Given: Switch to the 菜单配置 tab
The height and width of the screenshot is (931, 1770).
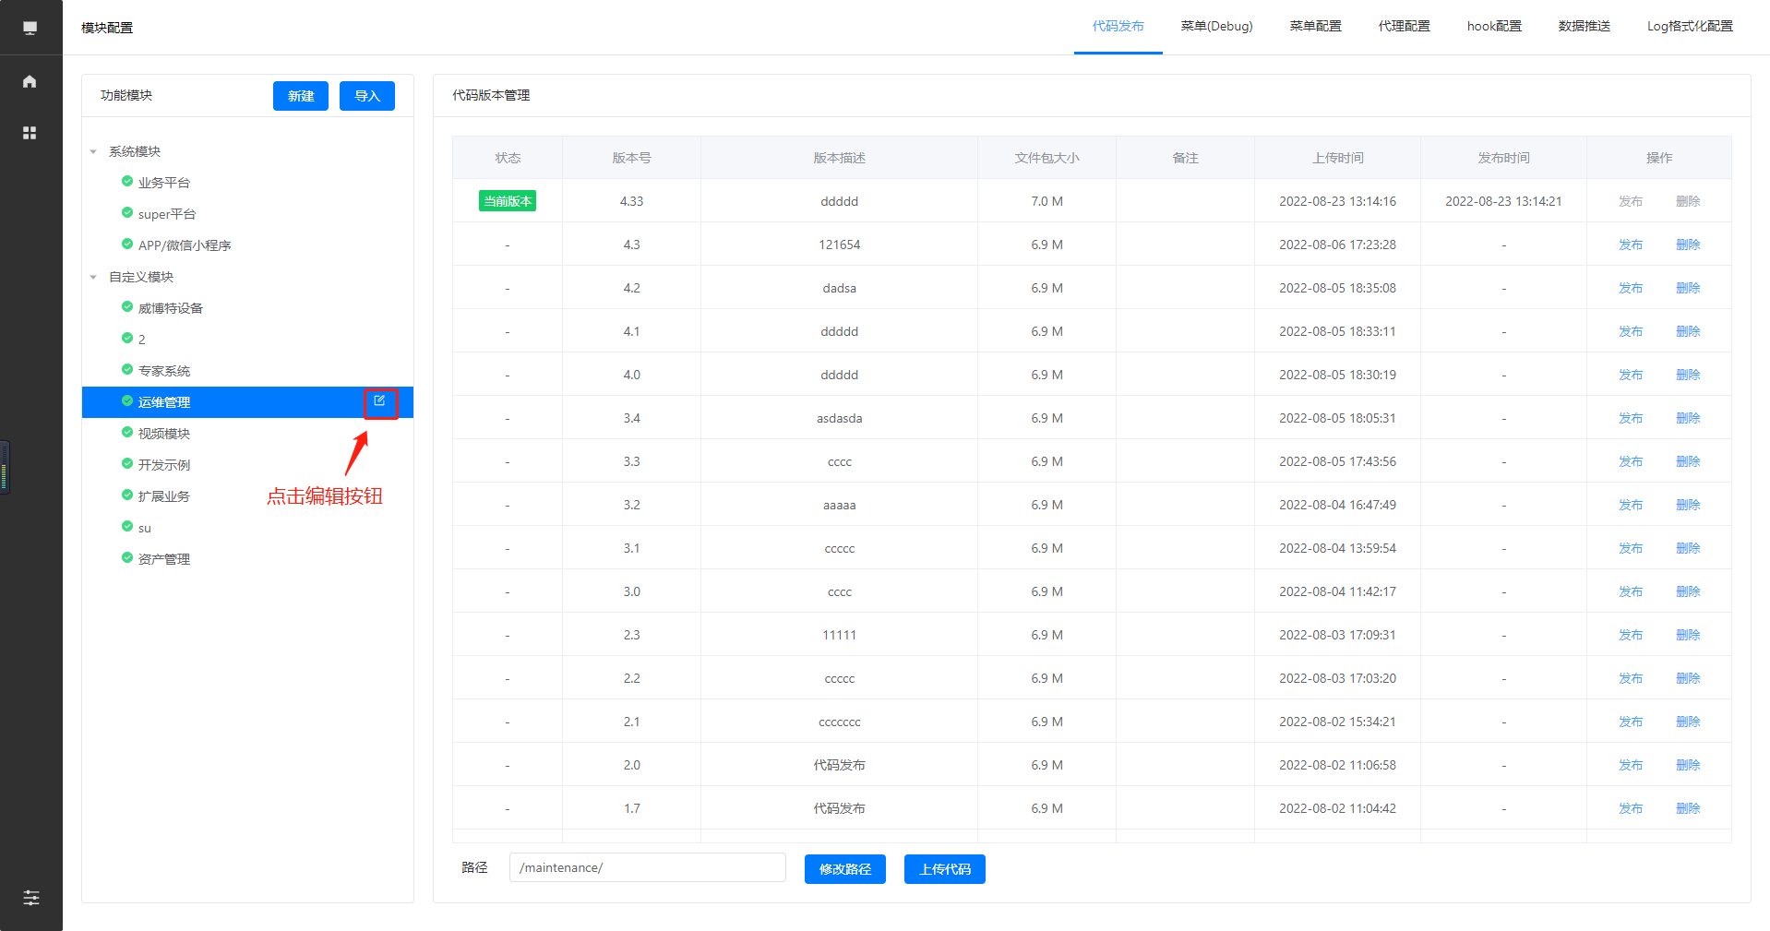Looking at the screenshot, I should (x=1315, y=27).
